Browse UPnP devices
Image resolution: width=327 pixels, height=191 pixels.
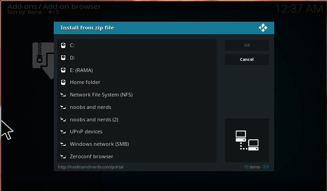(x=137, y=131)
